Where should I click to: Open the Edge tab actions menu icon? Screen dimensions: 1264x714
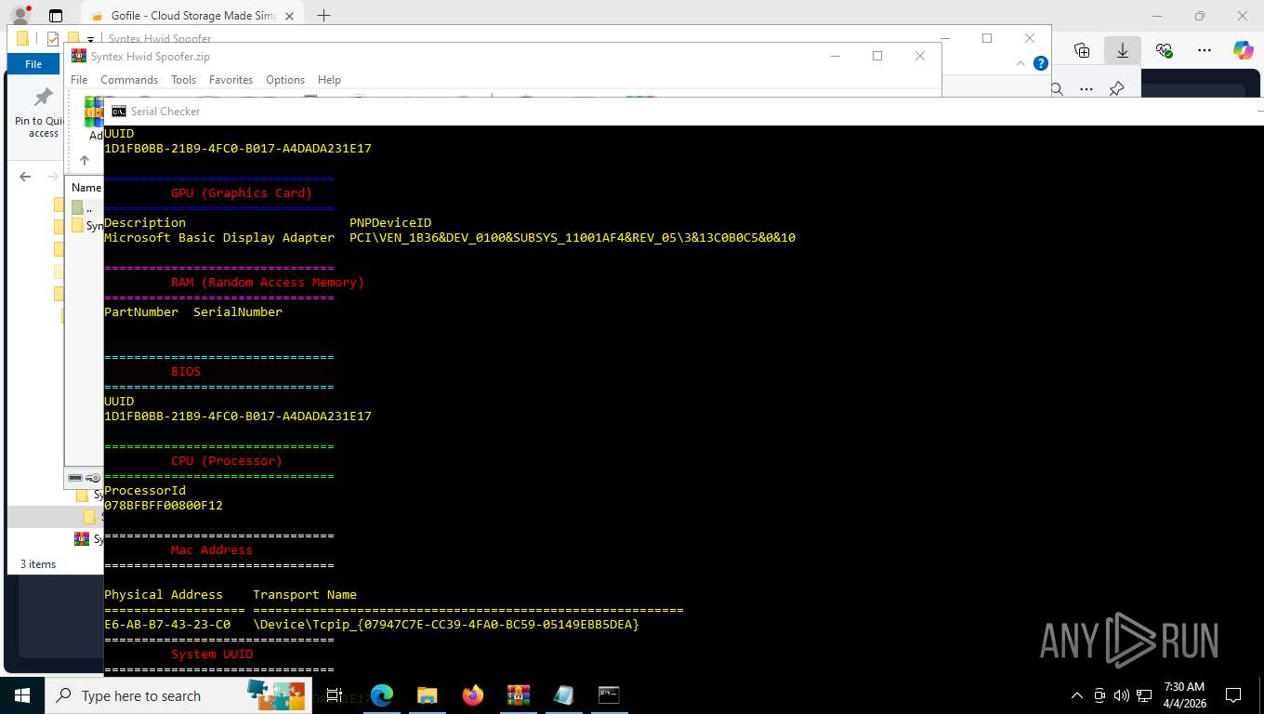(56, 16)
